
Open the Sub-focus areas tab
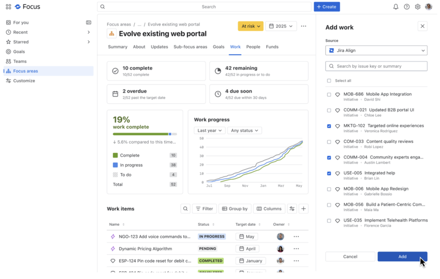click(x=190, y=47)
